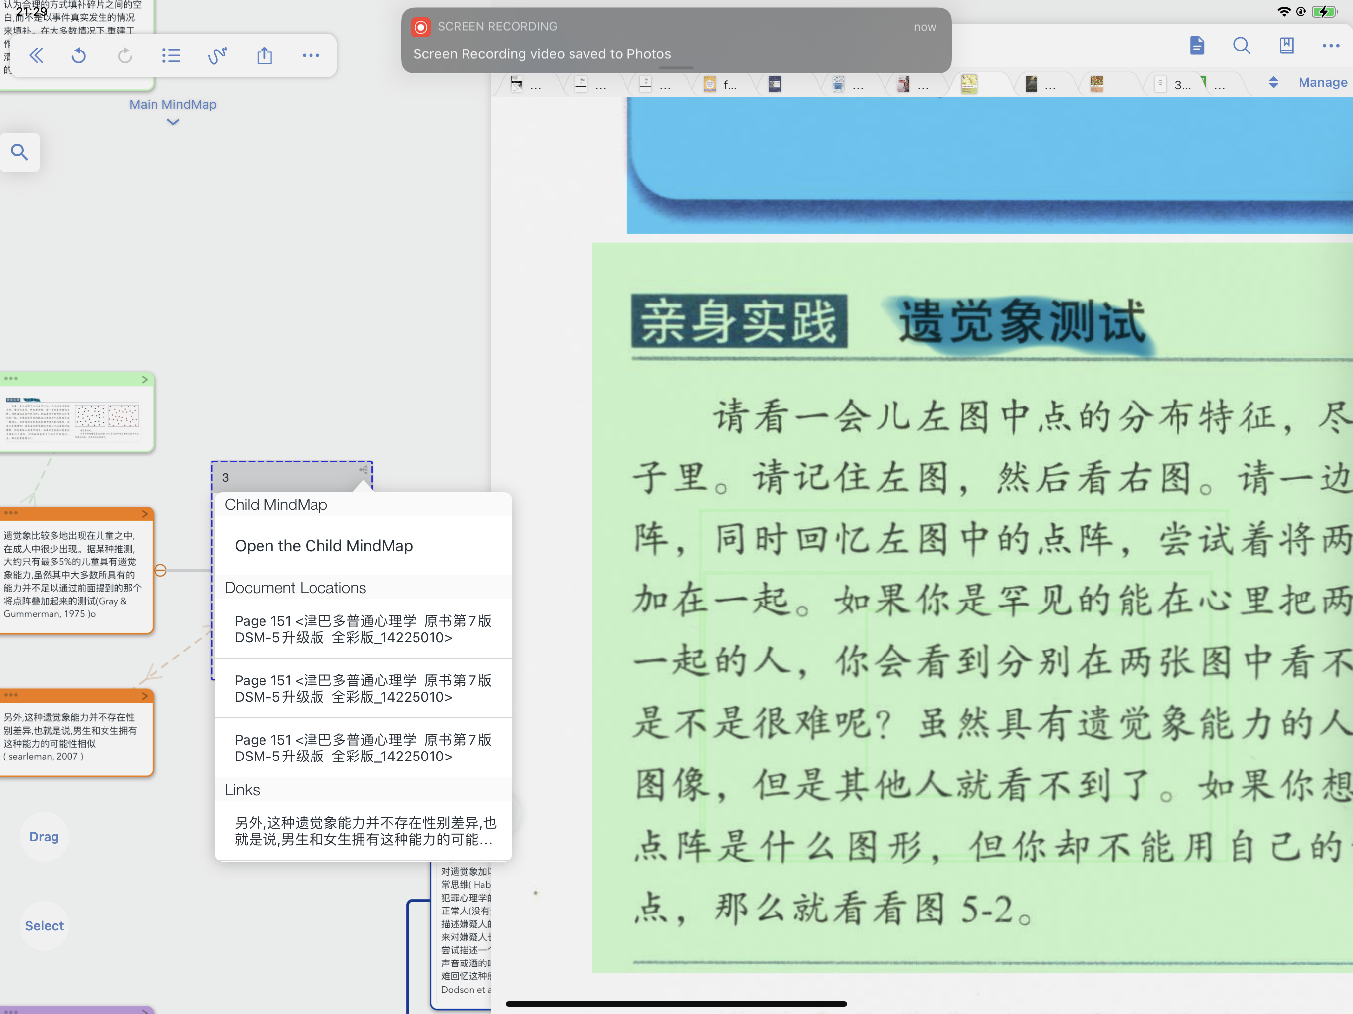This screenshot has width=1353, height=1014.
Task: Tap the home indicator bar
Action: pos(676,1004)
